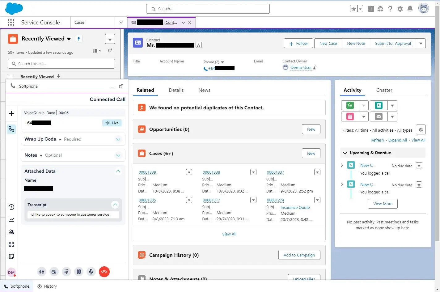This screenshot has height=292, width=440.
Task: Open the notifications bell
Action: coord(410,9)
